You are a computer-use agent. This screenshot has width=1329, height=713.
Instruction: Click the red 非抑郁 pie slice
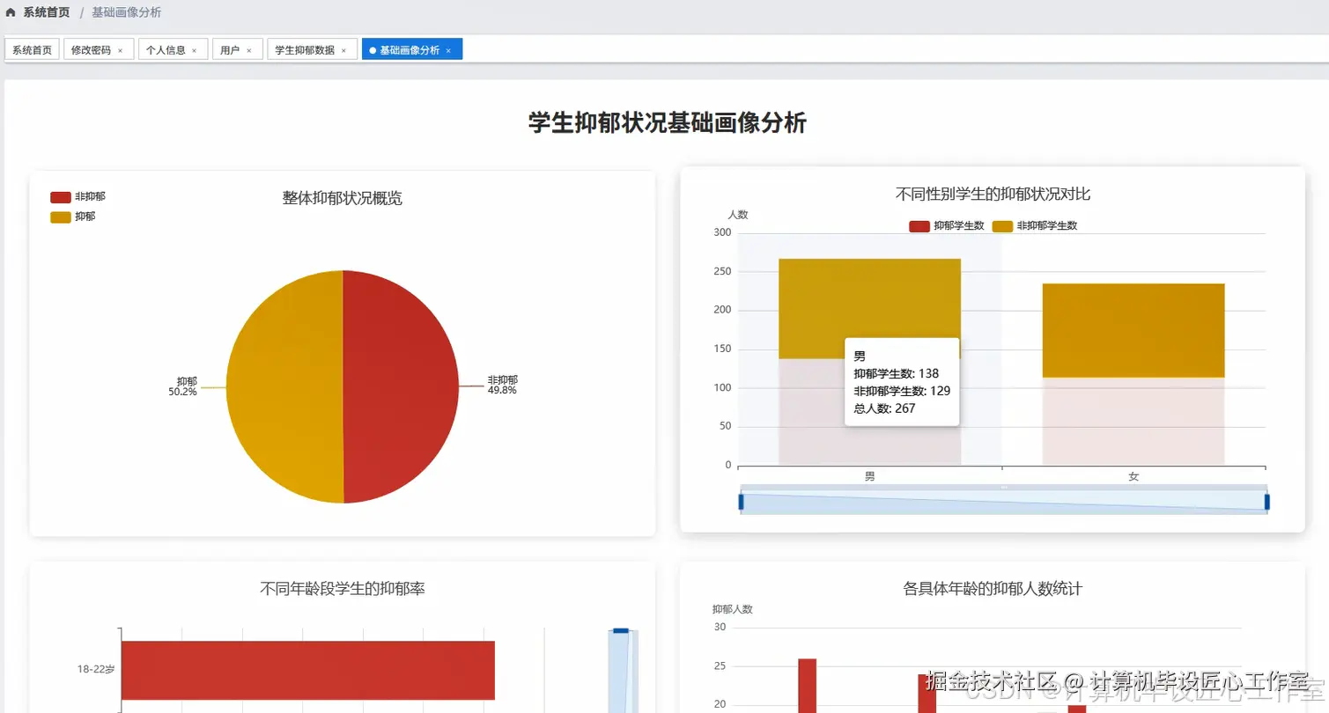click(x=401, y=387)
